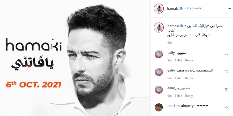Like ealiy_'s second comment with heart icon
The width and height of the screenshot is (233, 116).
(x=226, y=72)
